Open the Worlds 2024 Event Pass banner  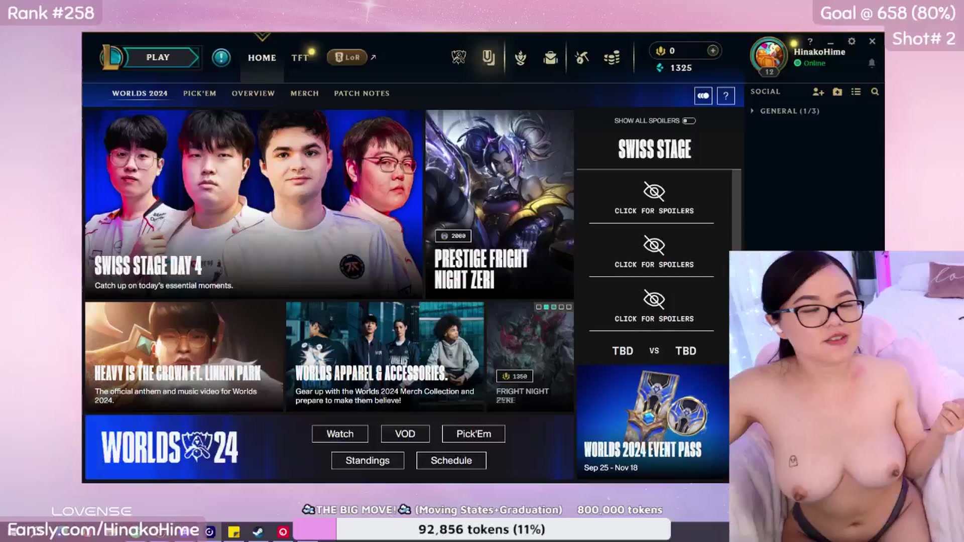[x=653, y=423]
